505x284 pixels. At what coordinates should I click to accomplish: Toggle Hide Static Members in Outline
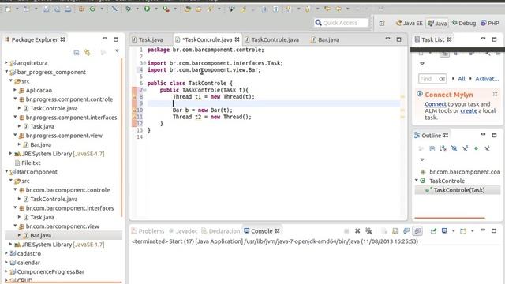465,148
